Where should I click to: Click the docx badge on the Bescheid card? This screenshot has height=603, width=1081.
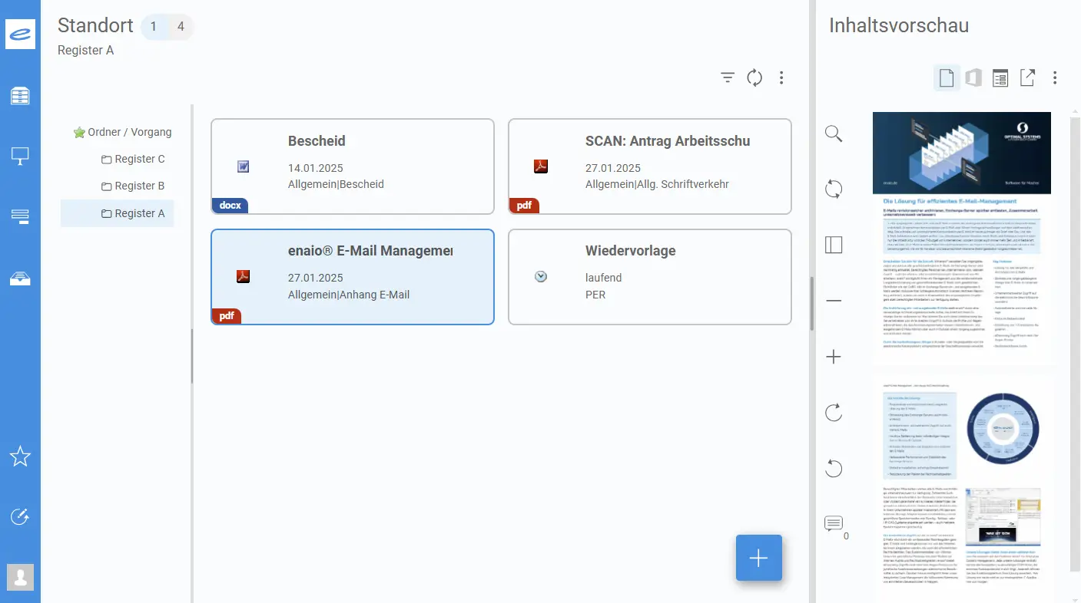[x=230, y=206]
